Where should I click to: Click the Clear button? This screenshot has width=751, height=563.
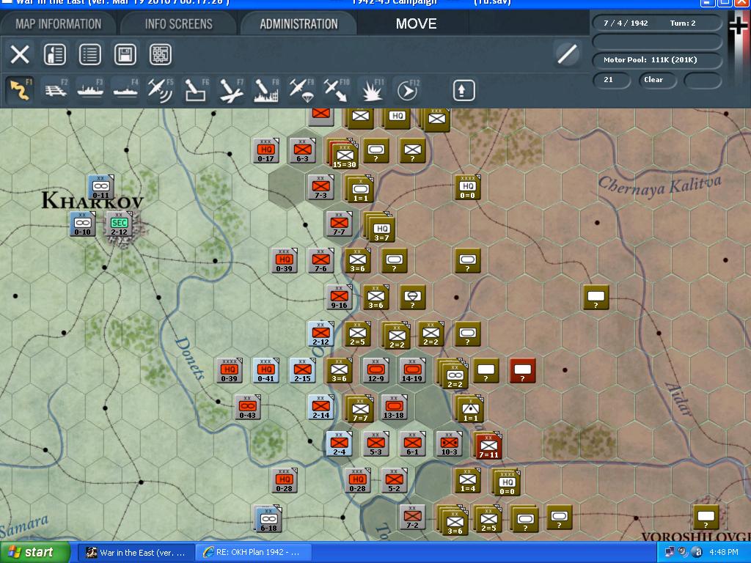point(657,80)
